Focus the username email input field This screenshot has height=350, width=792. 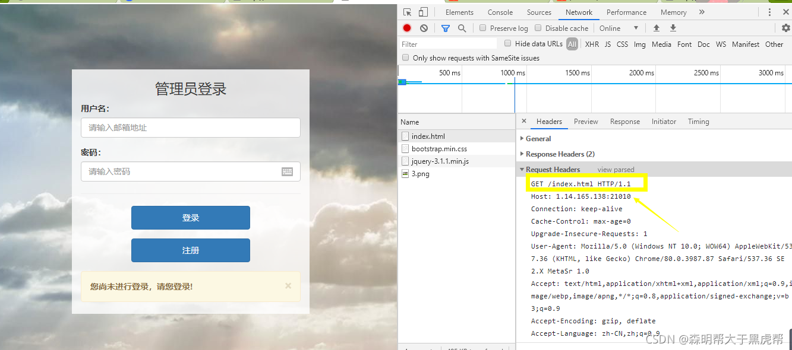[191, 128]
